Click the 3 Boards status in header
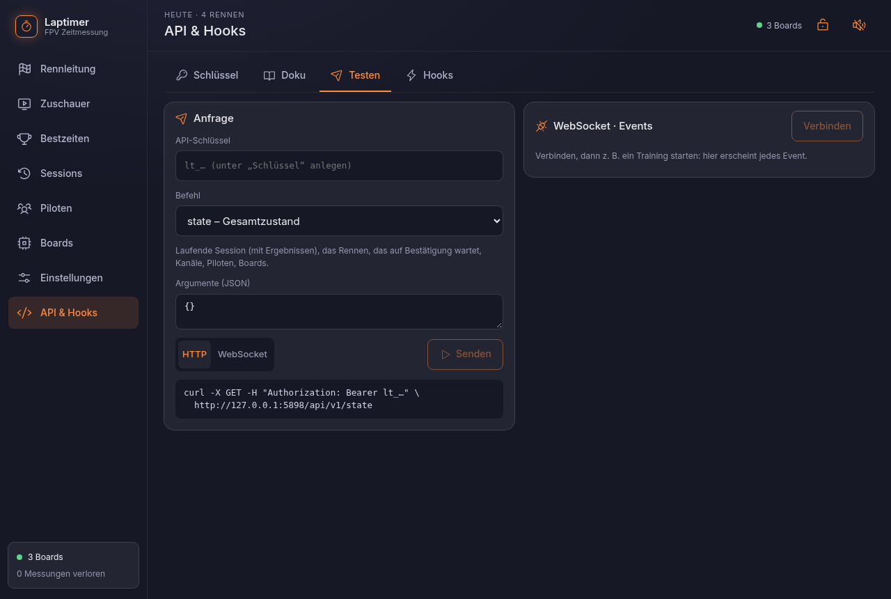891x599 pixels. [779, 25]
